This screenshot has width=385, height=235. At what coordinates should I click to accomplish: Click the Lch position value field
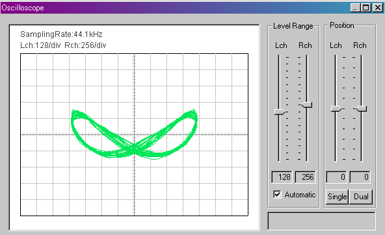(x=336, y=177)
